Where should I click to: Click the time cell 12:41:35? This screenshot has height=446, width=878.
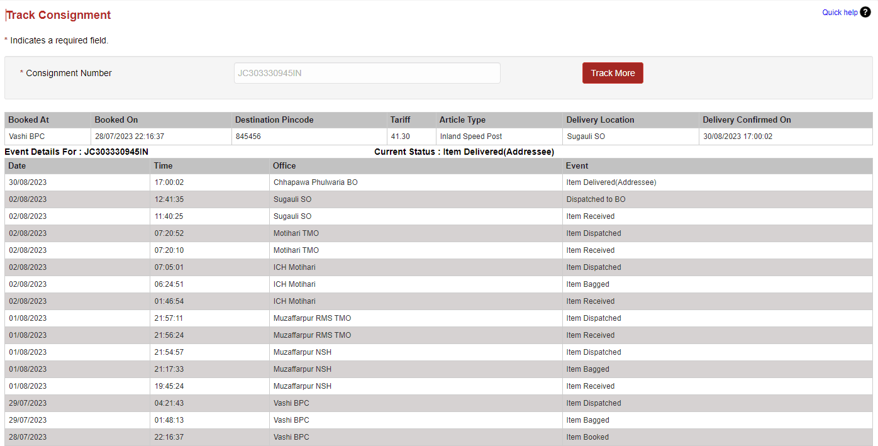209,199
